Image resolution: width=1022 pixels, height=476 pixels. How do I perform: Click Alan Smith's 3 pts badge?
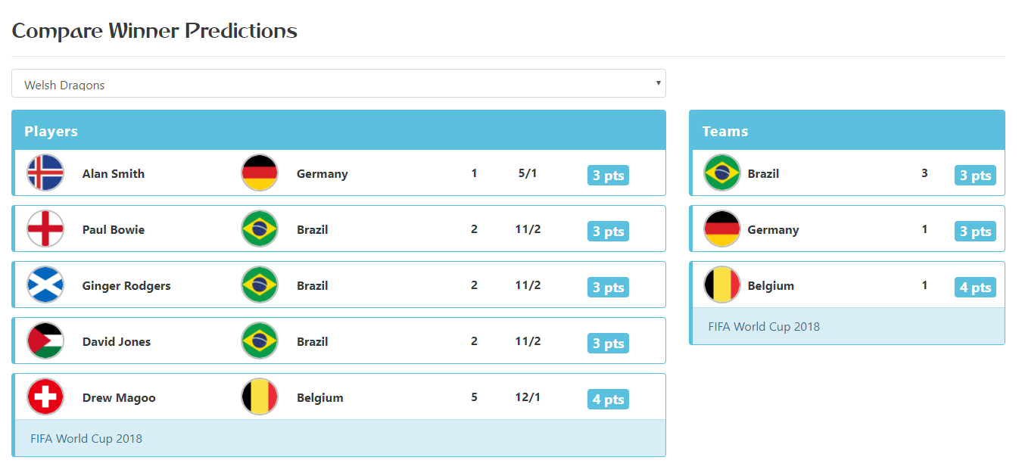608,176
